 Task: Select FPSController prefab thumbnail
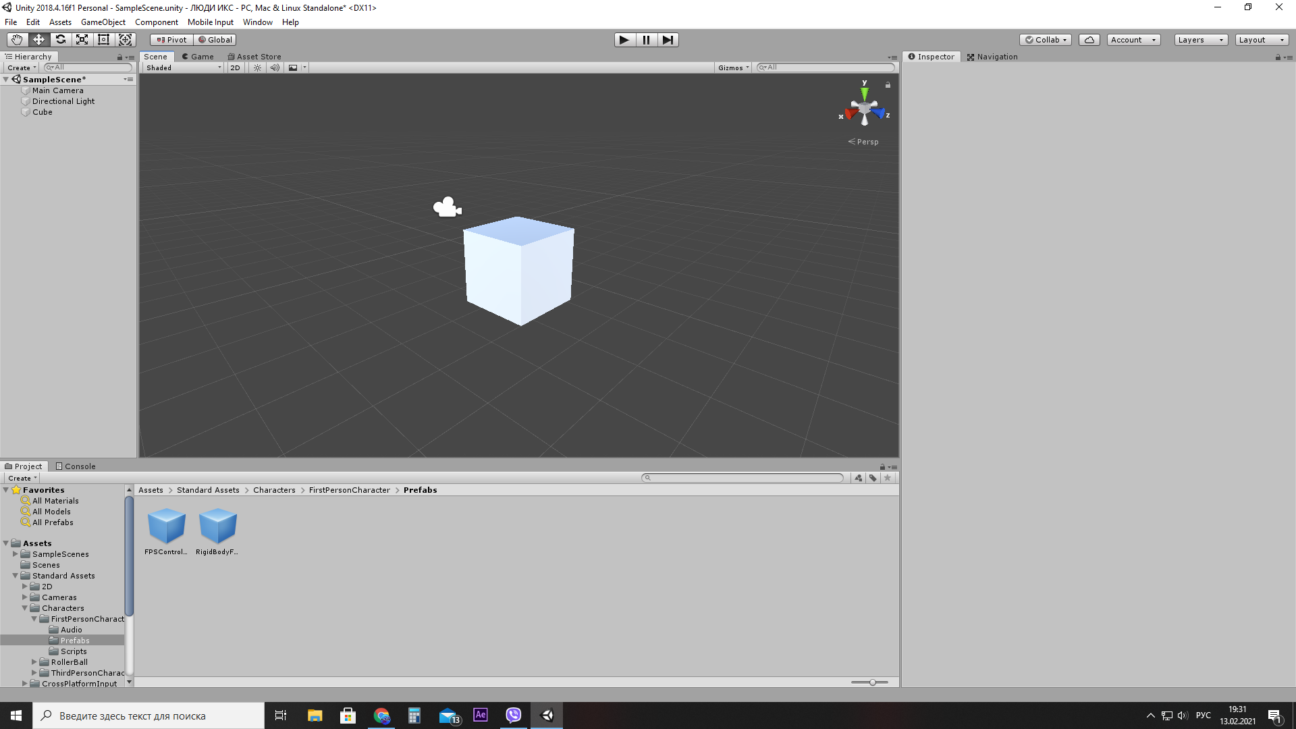point(166,526)
